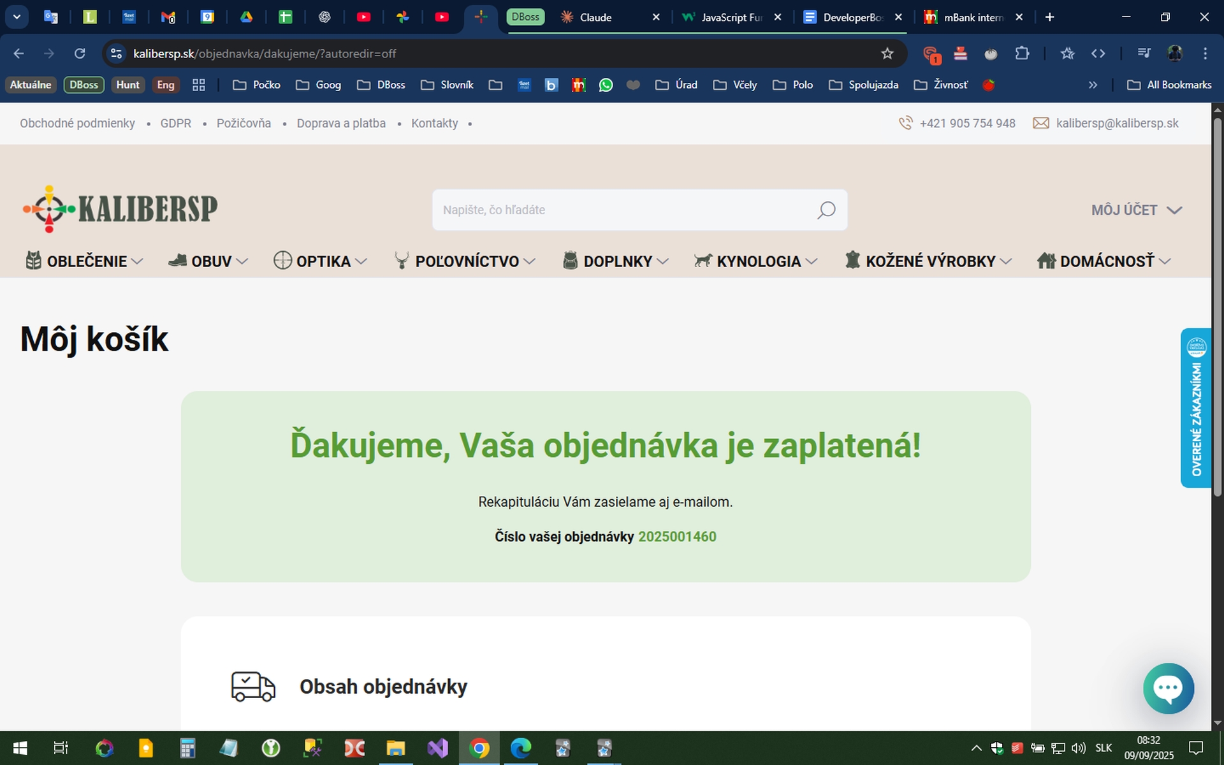This screenshot has width=1224, height=765.
Task: Switch to the mBank browser tab
Action: (x=972, y=17)
